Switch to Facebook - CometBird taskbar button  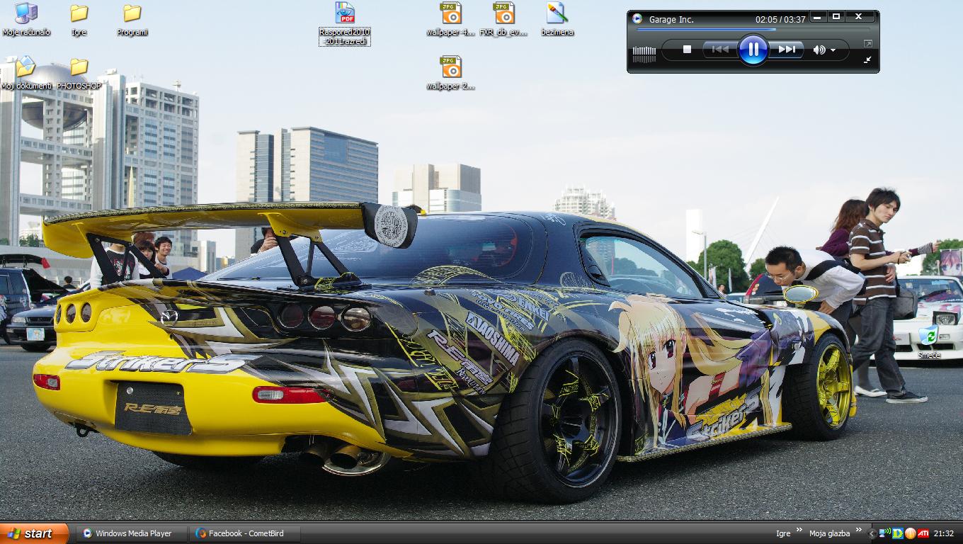[x=245, y=533]
